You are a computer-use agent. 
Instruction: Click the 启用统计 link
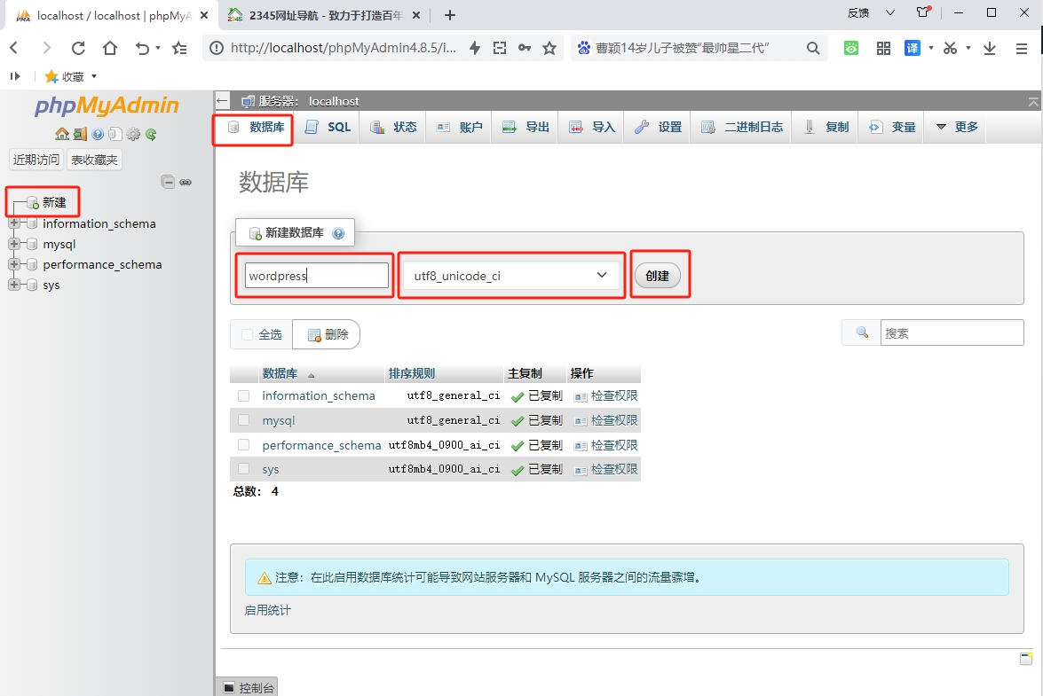268,610
